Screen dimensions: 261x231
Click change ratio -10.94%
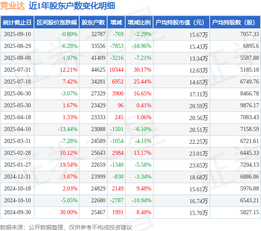point(142,200)
